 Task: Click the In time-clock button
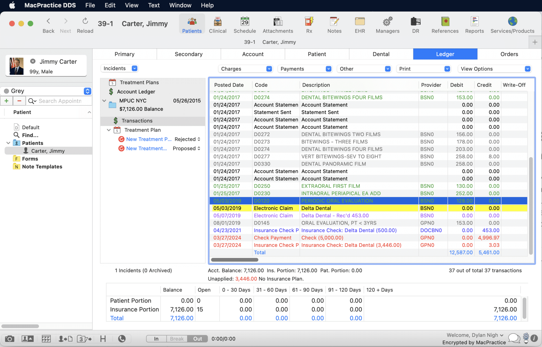pos(156,339)
